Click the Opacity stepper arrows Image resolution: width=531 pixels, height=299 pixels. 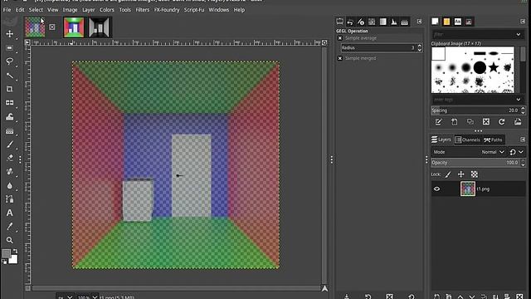[x=523, y=163]
